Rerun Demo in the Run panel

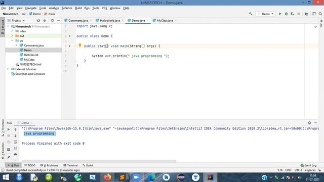click(x=9, y=129)
